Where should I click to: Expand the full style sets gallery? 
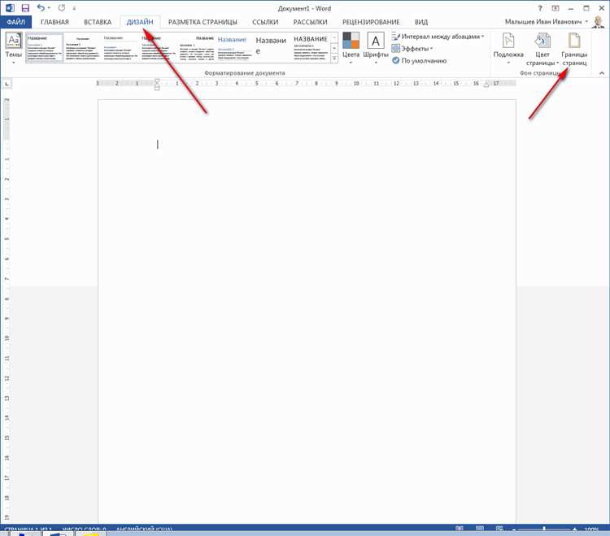click(x=334, y=59)
